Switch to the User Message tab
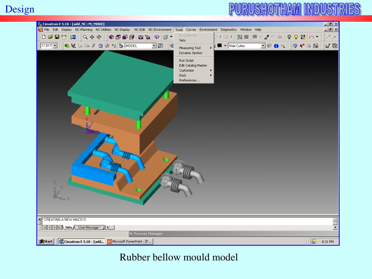This screenshot has width=372, height=279. (89, 227)
